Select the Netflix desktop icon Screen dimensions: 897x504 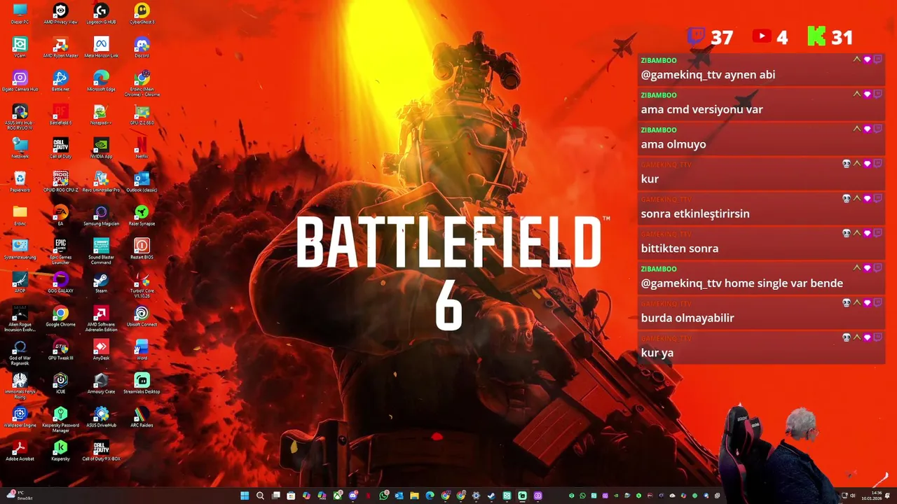click(142, 148)
